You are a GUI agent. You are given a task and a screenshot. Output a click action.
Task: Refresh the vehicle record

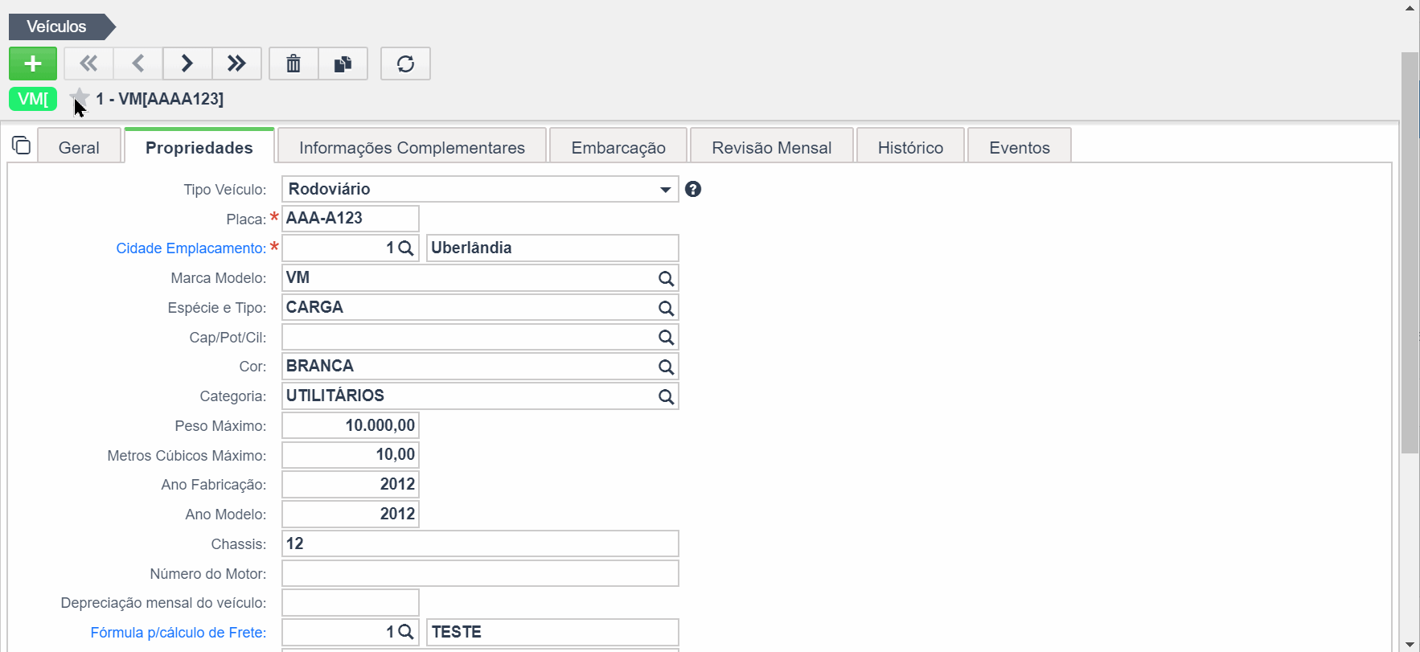point(405,64)
